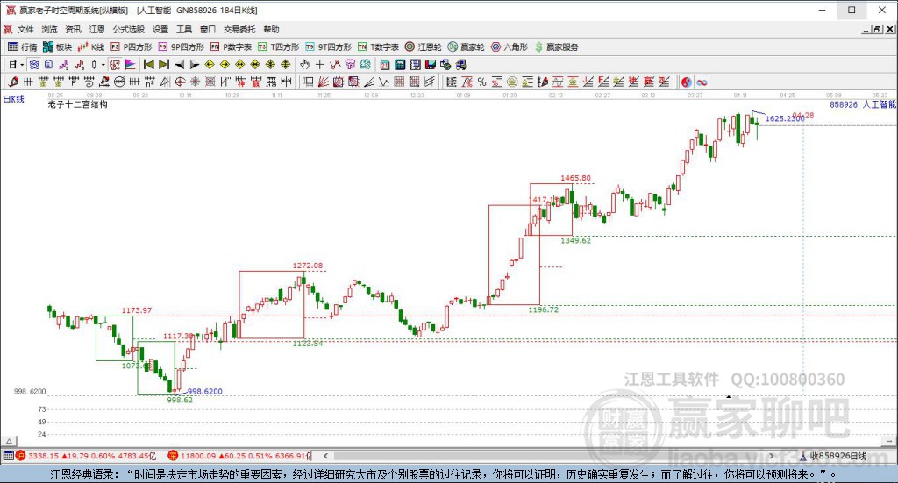Click the spiral tool icon

click(x=89, y=82)
